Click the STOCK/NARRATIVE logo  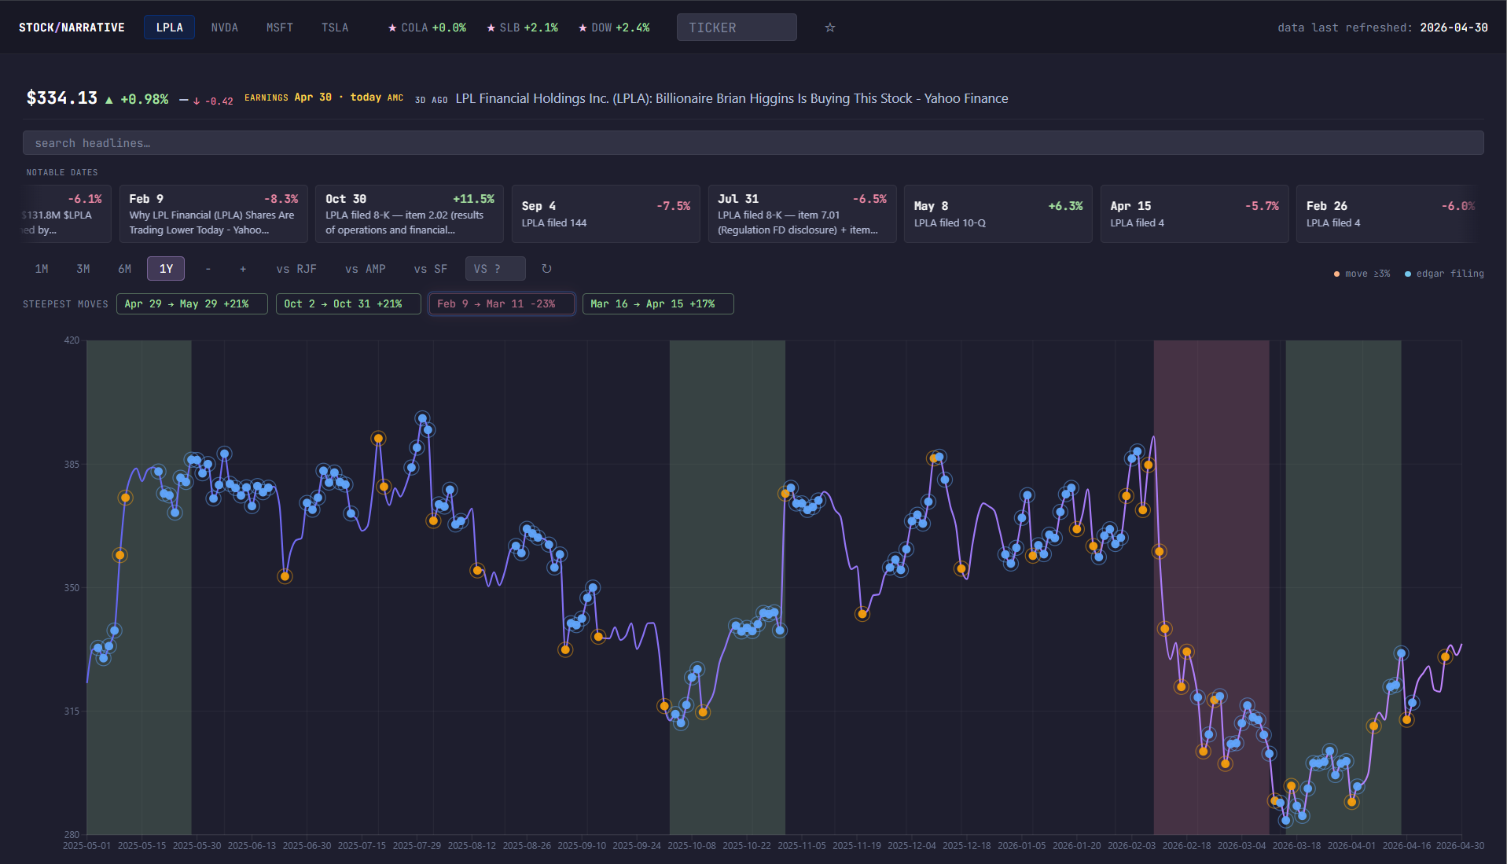click(72, 28)
